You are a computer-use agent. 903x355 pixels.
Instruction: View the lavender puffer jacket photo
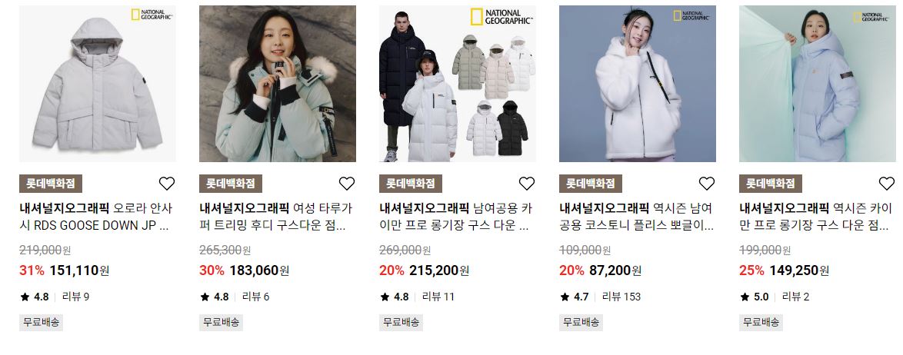click(x=818, y=84)
